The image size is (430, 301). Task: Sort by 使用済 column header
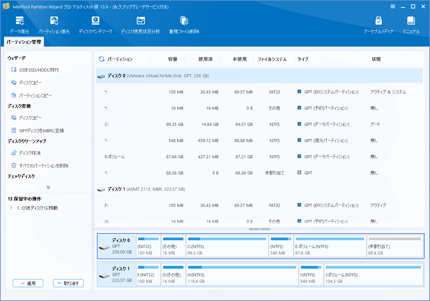coord(205,59)
